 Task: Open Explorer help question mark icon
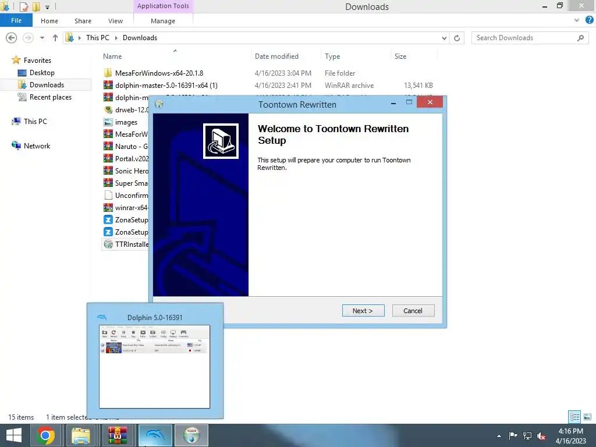[590, 20]
